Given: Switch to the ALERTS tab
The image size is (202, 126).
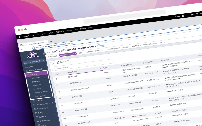Looking at the screenshot, I should [x=81, y=53].
